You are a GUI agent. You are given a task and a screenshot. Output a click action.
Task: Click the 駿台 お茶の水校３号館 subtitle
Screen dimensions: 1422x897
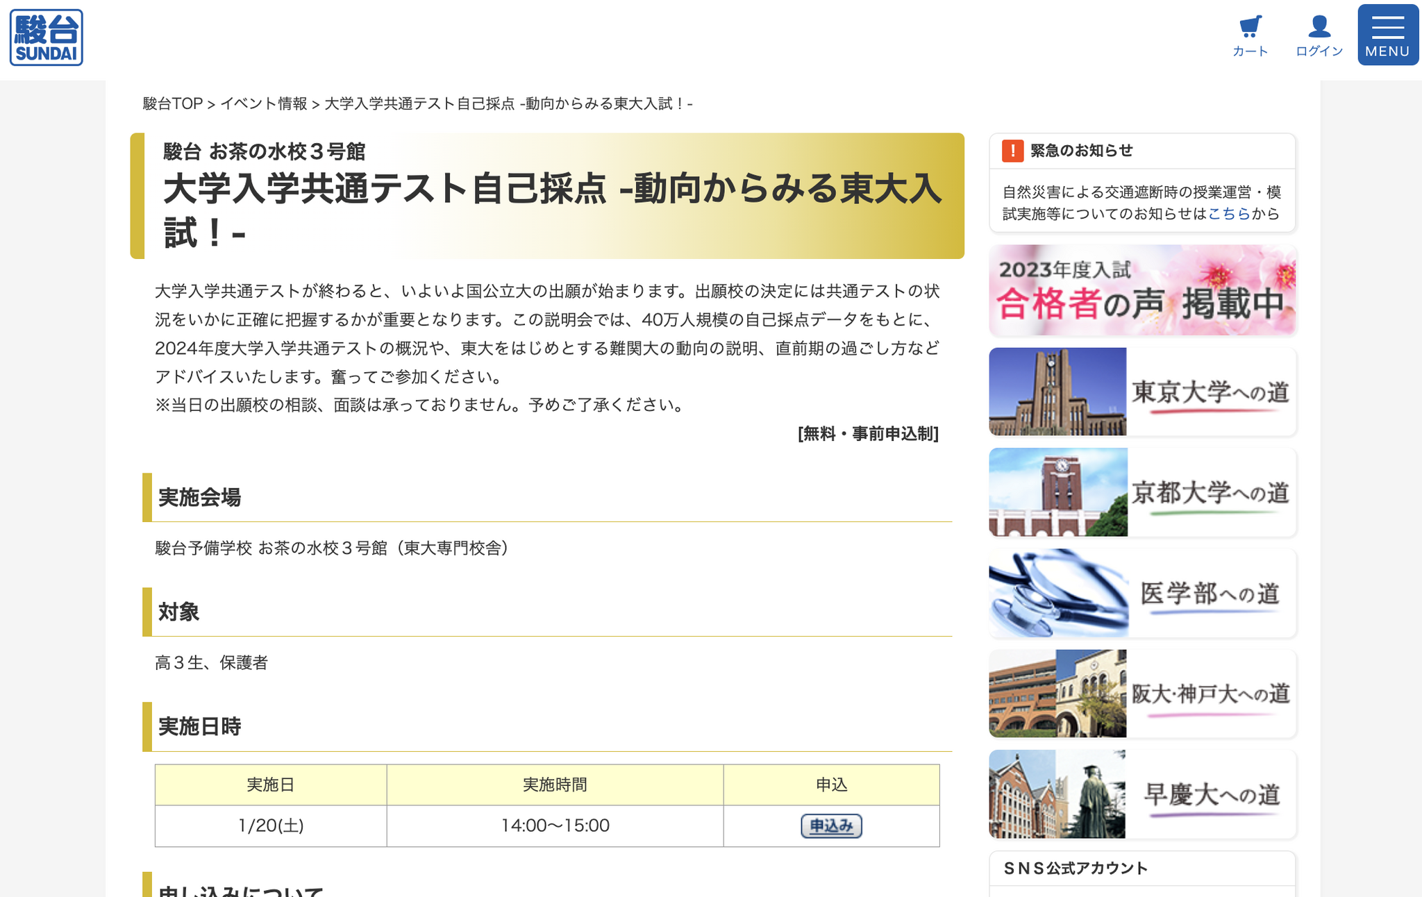click(x=264, y=151)
